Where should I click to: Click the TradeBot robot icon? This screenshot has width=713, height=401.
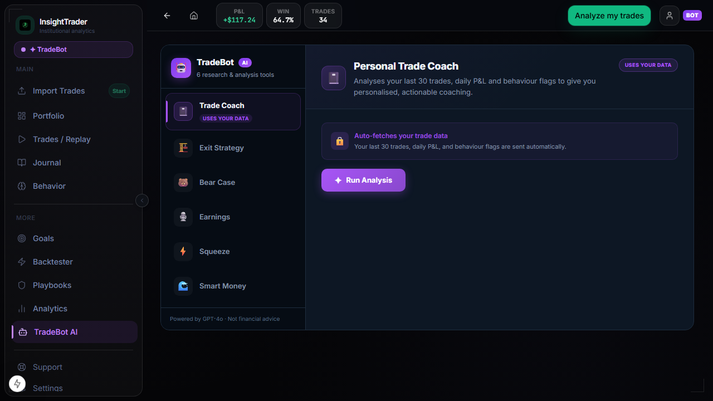pos(180,67)
